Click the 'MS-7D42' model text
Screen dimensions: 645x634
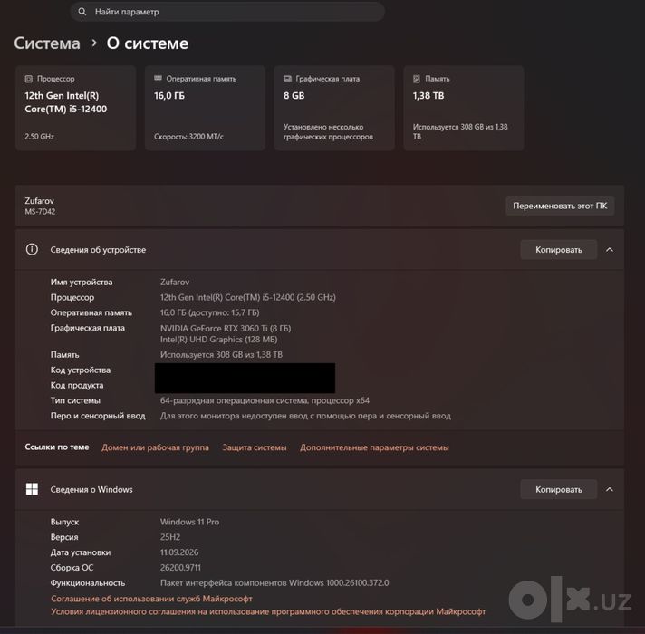pyautogui.click(x=40, y=212)
